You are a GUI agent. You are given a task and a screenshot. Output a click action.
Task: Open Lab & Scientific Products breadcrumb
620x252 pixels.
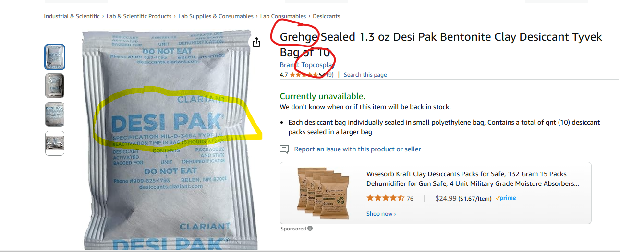139,16
